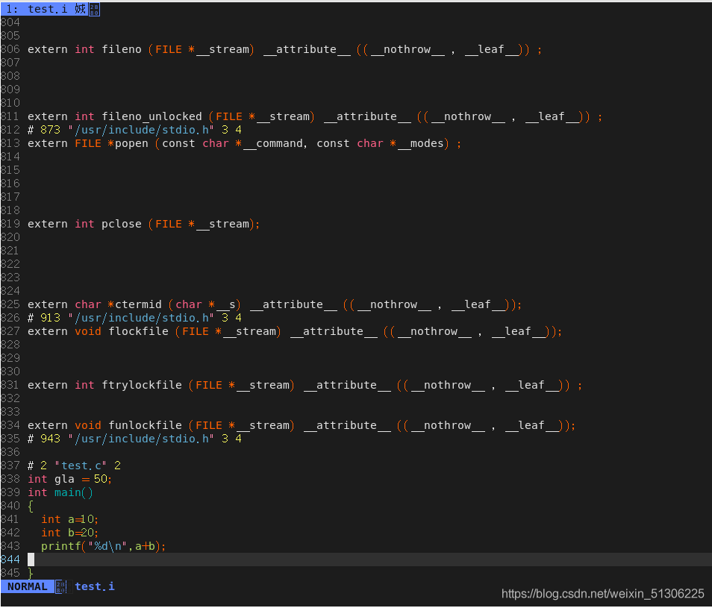Click line number 844
712x608 pixels.
(10, 560)
